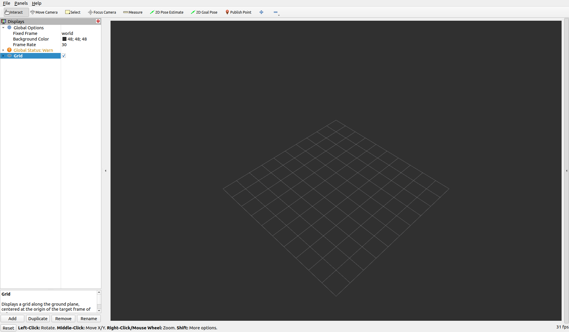Activate the Move Camera tool
569x332 pixels.
click(x=44, y=12)
